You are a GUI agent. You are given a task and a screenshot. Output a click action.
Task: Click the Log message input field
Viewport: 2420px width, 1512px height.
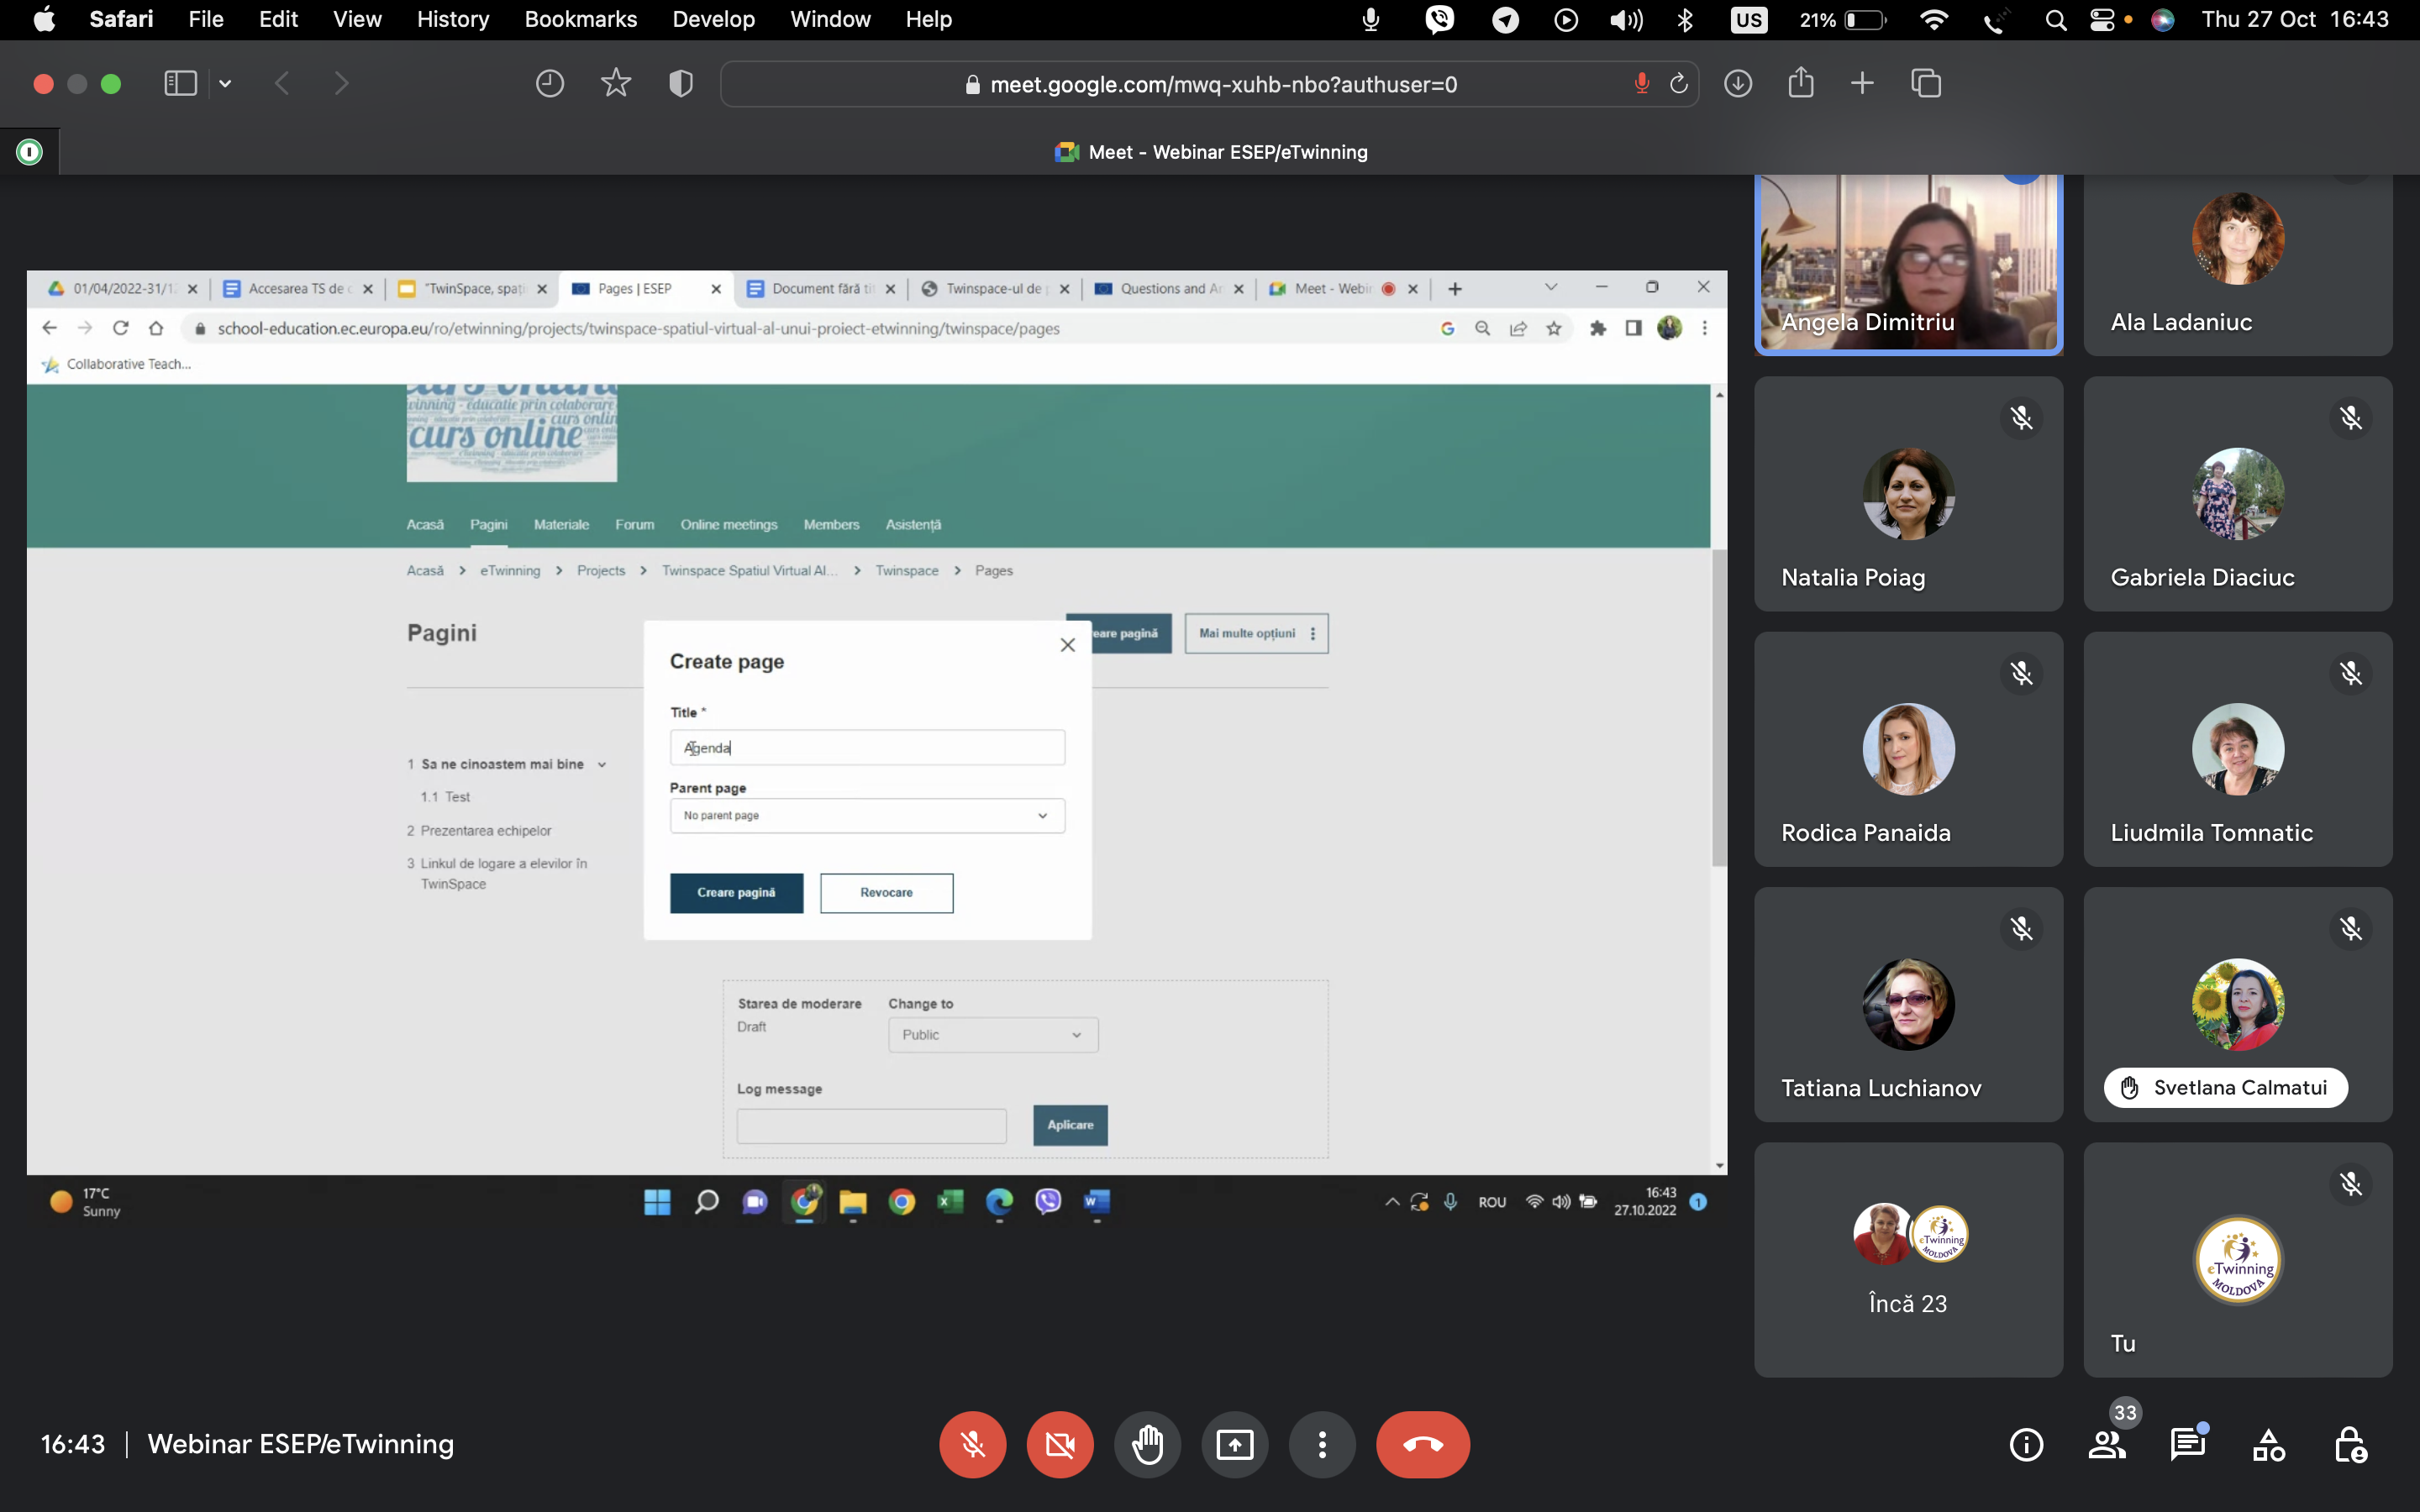[x=871, y=1126]
